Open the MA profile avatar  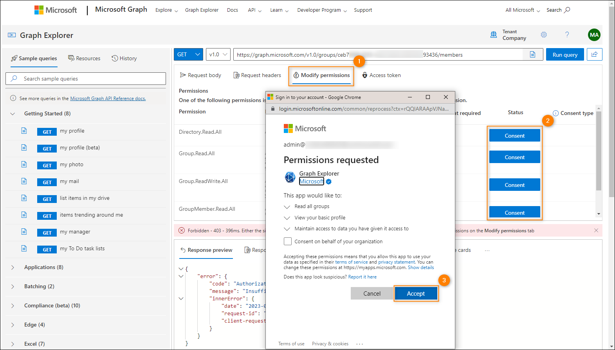[594, 35]
